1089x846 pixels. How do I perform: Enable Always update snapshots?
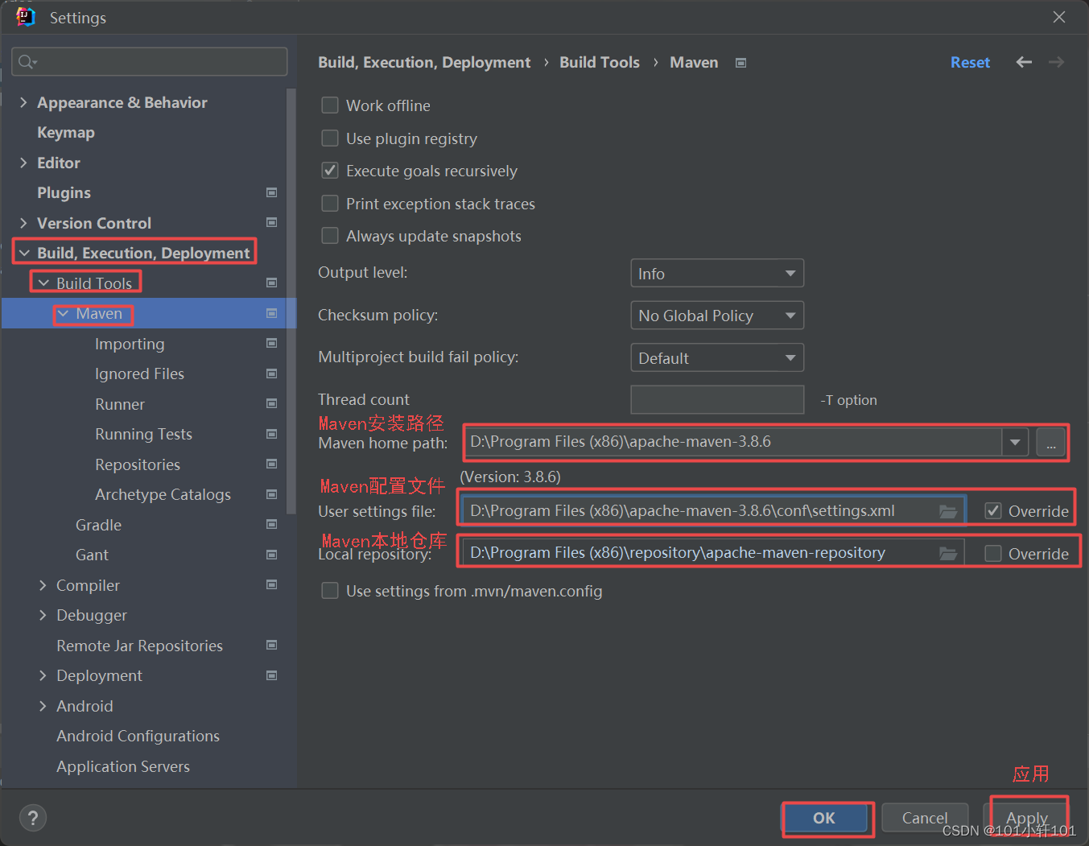[x=330, y=236]
